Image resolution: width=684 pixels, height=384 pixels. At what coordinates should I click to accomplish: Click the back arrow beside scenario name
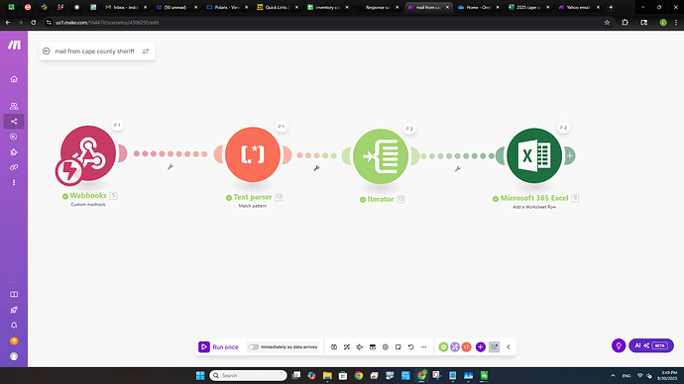point(47,51)
